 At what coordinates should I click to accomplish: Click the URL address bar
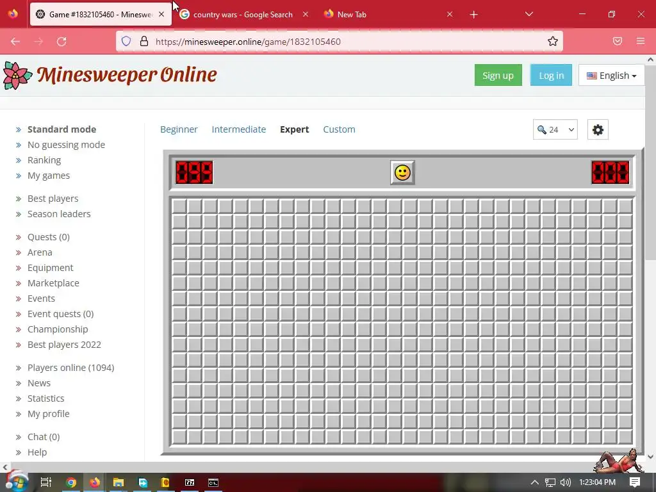point(340,41)
